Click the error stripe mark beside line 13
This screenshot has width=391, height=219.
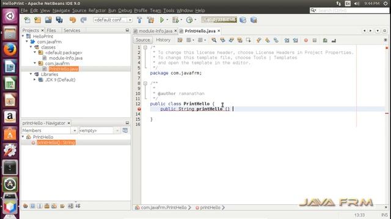387,114
